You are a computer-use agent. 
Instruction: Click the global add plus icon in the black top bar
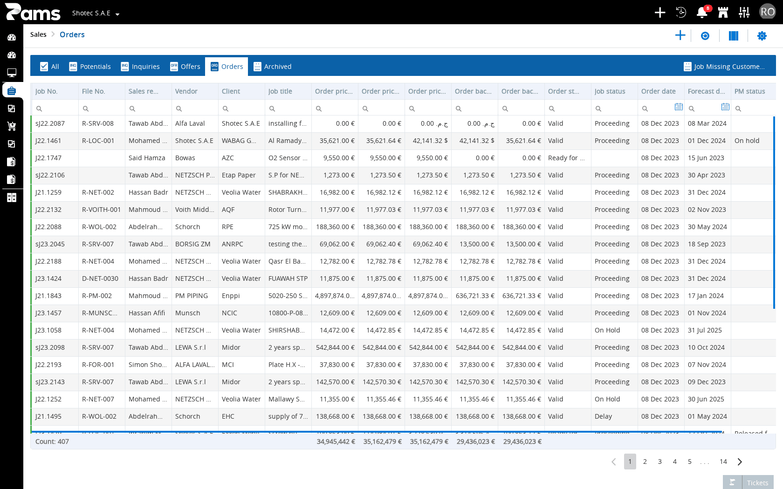coord(660,12)
